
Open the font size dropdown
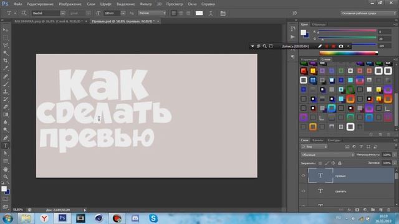(123, 13)
